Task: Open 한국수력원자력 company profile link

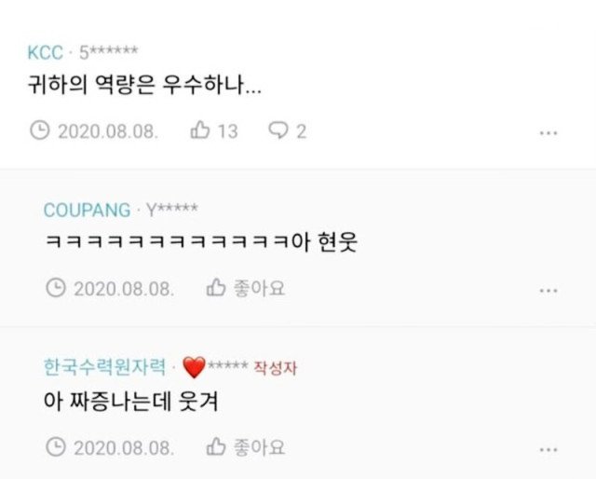Action: click(x=105, y=367)
